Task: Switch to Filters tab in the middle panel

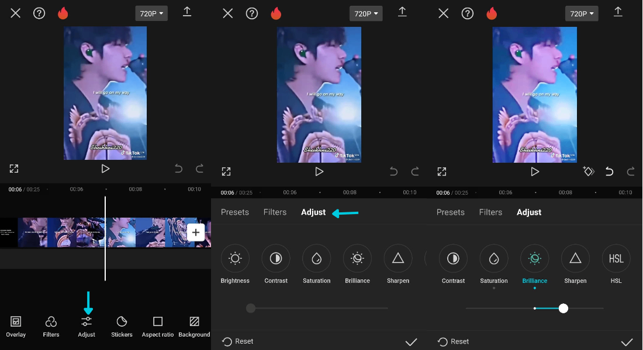Action: coord(275,212)
